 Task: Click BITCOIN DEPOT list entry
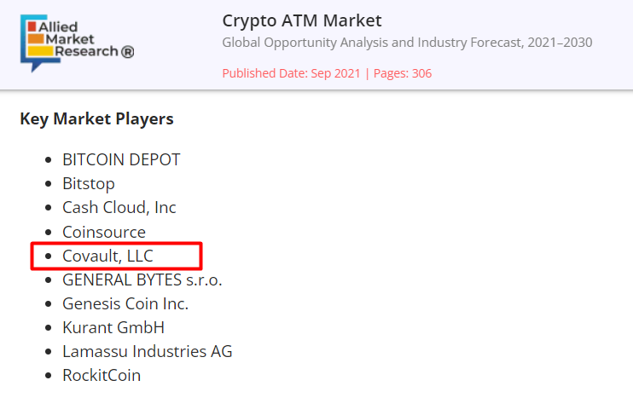tap(121, 159)
